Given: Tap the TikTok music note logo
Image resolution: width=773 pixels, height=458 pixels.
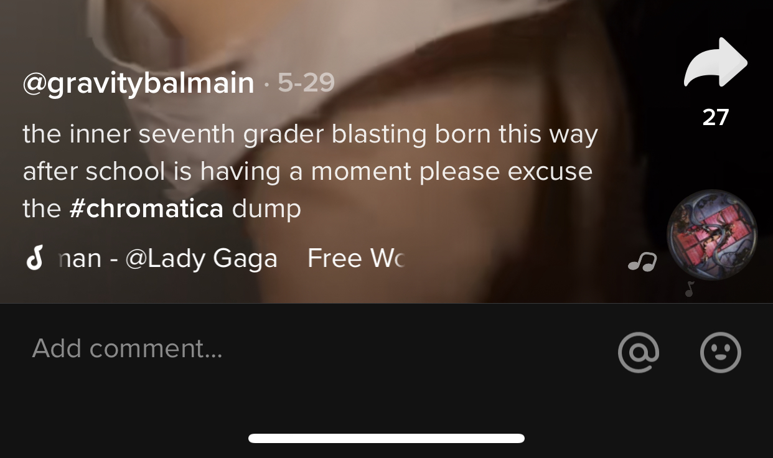Looking at the screenshot, I should coord(34,258).
